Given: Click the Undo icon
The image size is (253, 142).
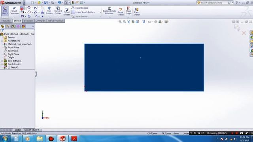Looking at the screenshot, I should point(59,3).
